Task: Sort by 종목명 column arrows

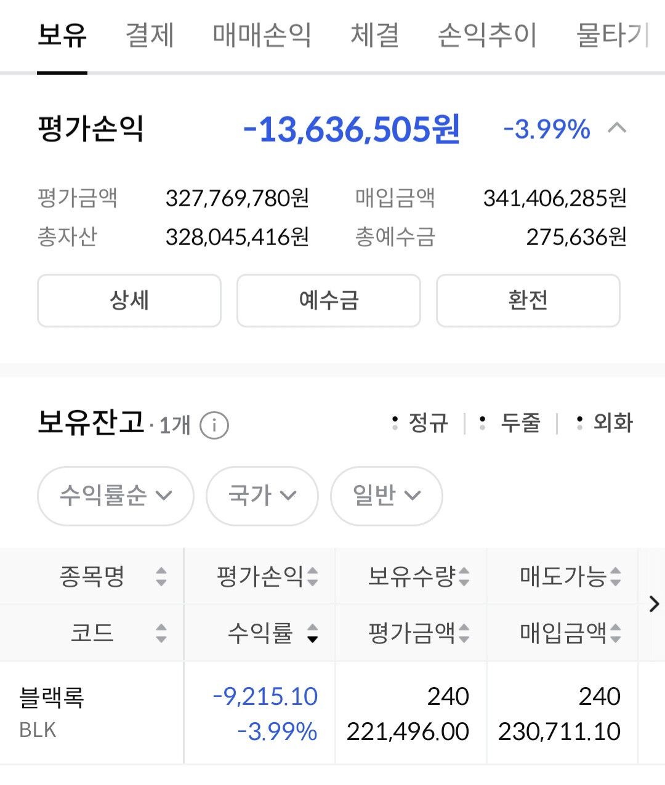Action: [x=161, y=577]
